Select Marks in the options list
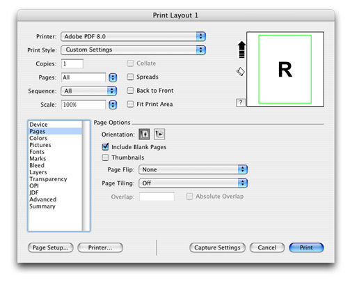This screenshot has width=350, height=283. point(38,159)
